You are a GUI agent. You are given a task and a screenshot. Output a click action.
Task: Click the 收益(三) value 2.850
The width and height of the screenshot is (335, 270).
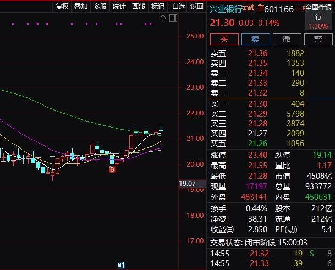coord(257,229)
